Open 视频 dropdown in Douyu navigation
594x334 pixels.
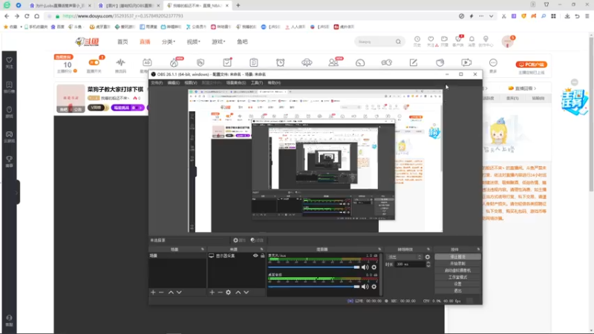click(194, 42)
